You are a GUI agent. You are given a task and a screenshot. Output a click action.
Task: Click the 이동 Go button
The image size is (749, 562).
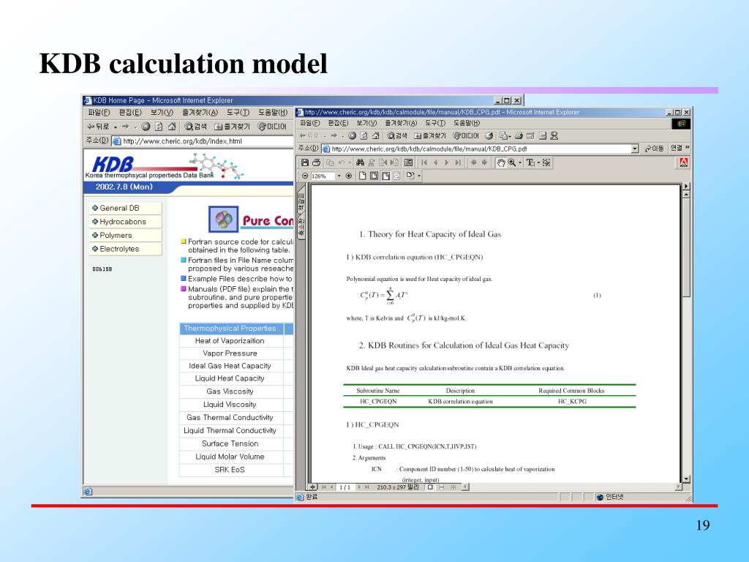click(654, 149)
